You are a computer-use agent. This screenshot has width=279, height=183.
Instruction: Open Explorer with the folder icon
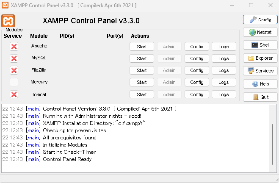coord(260,58)
